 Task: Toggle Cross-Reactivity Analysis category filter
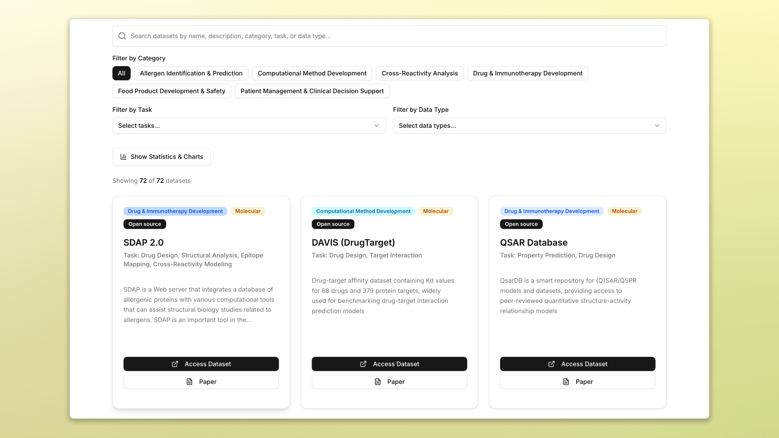[420, 73]
